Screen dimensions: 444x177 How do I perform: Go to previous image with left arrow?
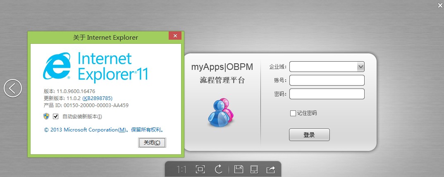point(13,88)
